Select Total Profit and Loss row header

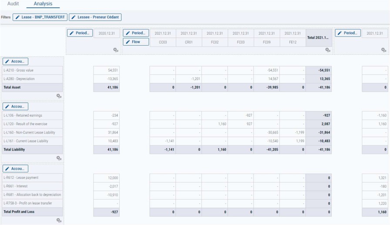click(32, 212)
